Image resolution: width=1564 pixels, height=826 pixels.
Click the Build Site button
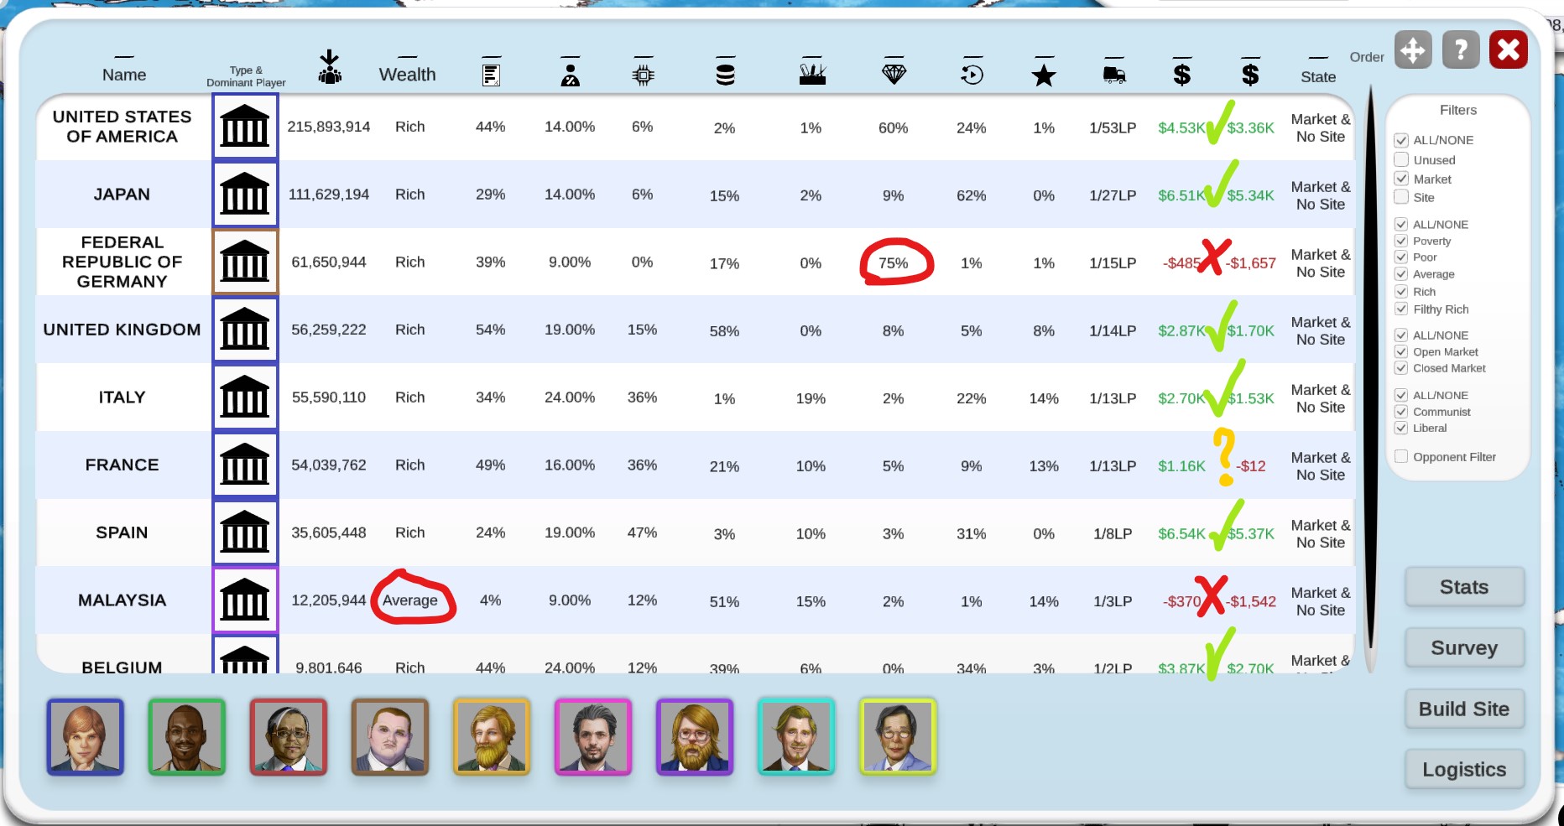pos(1464,709)
